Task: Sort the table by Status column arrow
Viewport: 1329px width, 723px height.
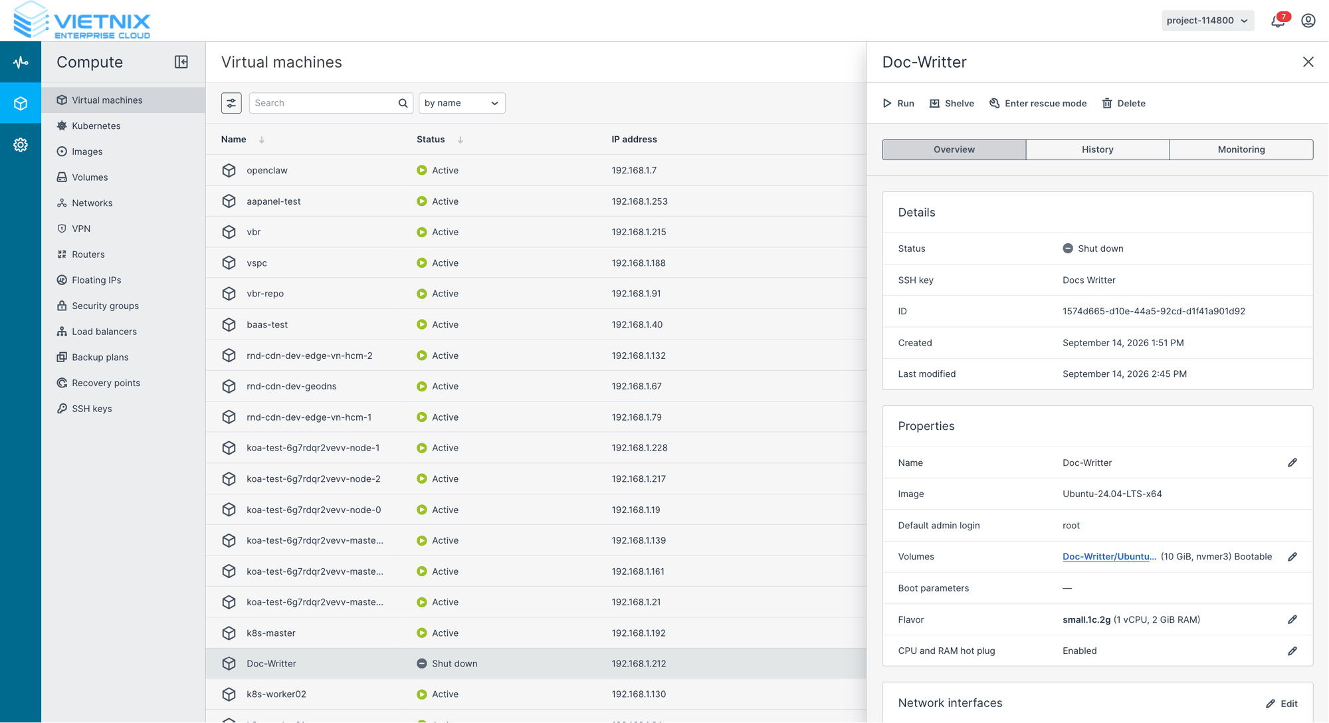Action: (460, 140)
